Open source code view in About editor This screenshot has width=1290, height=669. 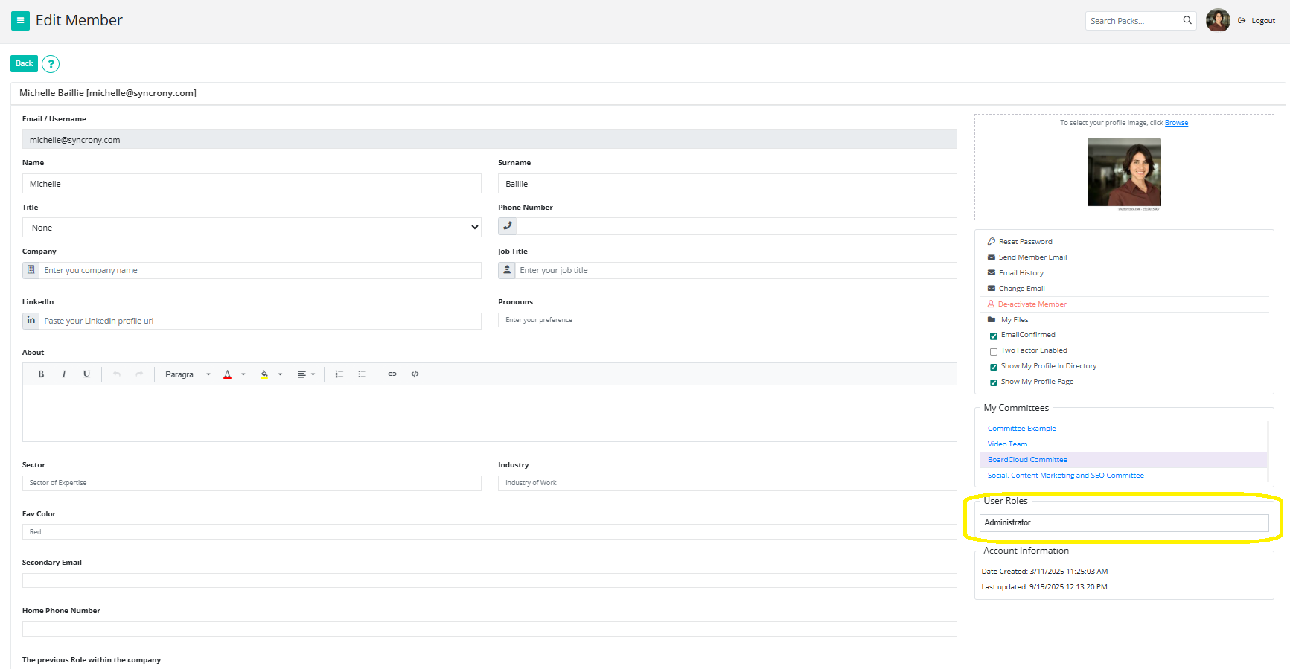pos(415,374)
